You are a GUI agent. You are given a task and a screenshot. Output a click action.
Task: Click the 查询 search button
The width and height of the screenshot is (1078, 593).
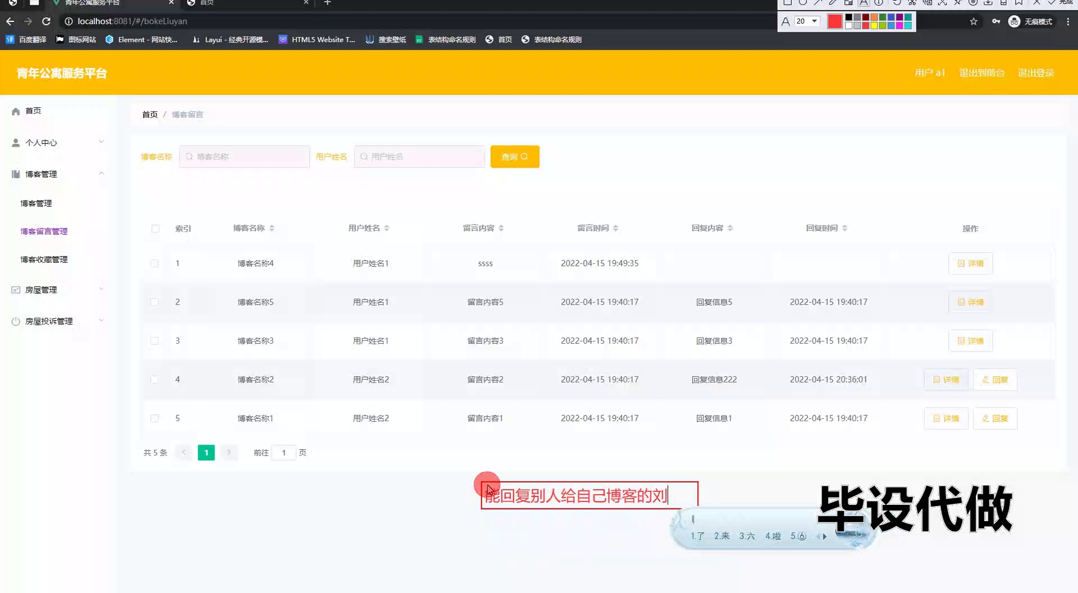(515, 157)
